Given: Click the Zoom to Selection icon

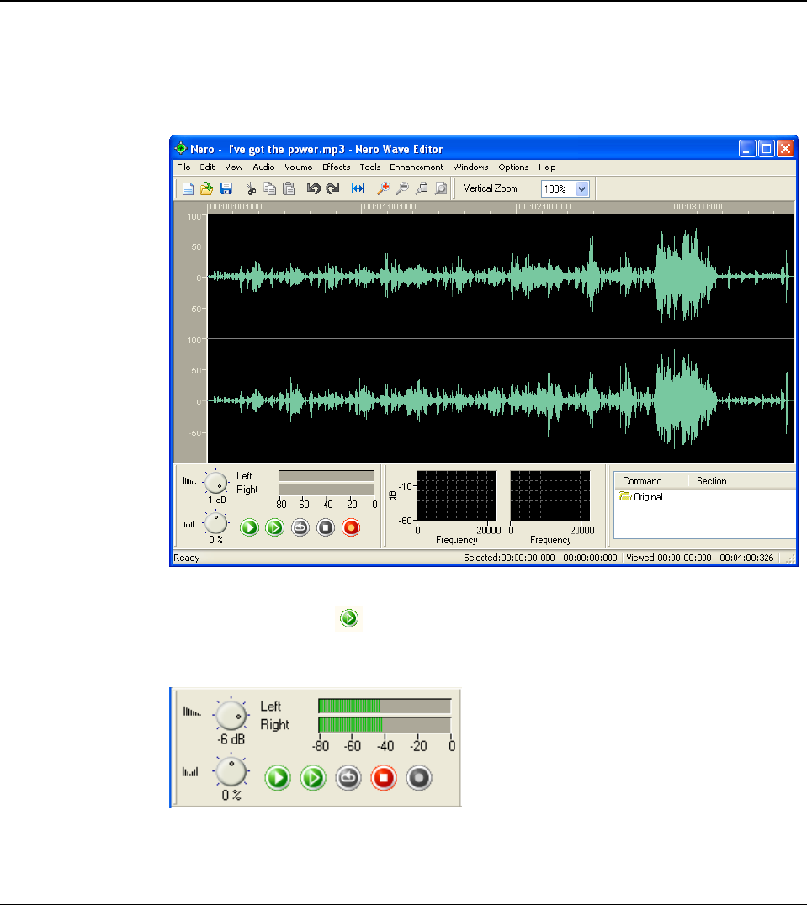Looking at the screenshot, I should pyautogui.click(x=422, y=188).
